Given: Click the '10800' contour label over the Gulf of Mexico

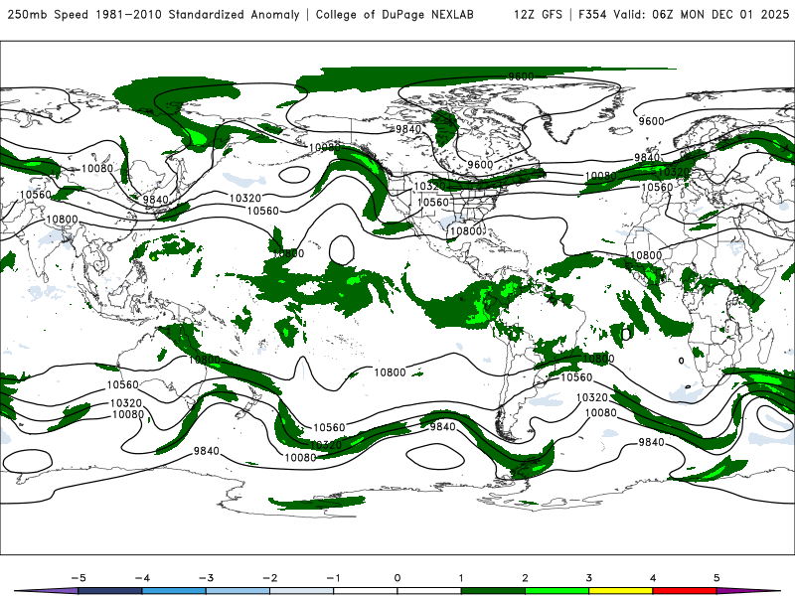Looking at the screenshot, I should point(465,231).
